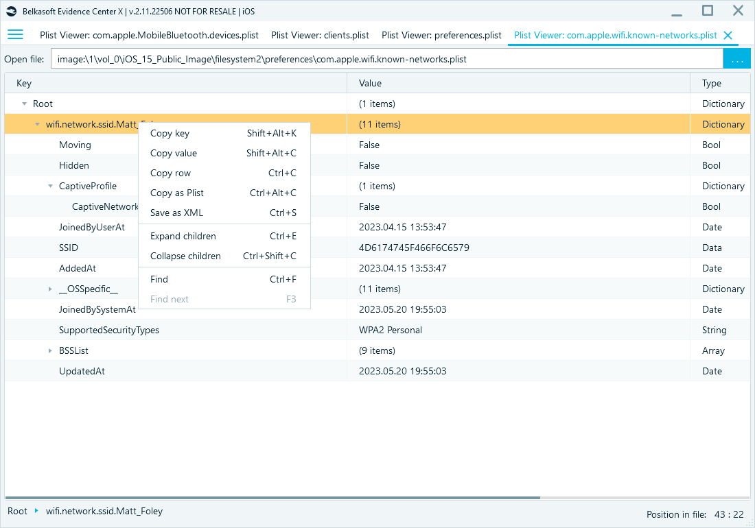
Task: Choose Find from context menu
Action: click(224, 279)
